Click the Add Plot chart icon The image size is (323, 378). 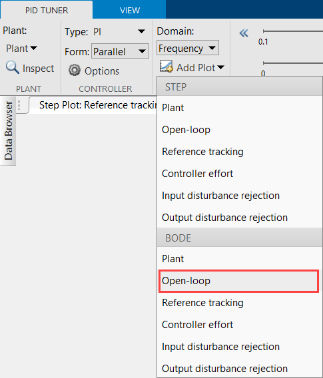click(166, 66)
